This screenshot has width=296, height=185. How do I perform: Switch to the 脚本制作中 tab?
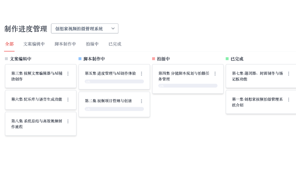[x=65, y=44]
